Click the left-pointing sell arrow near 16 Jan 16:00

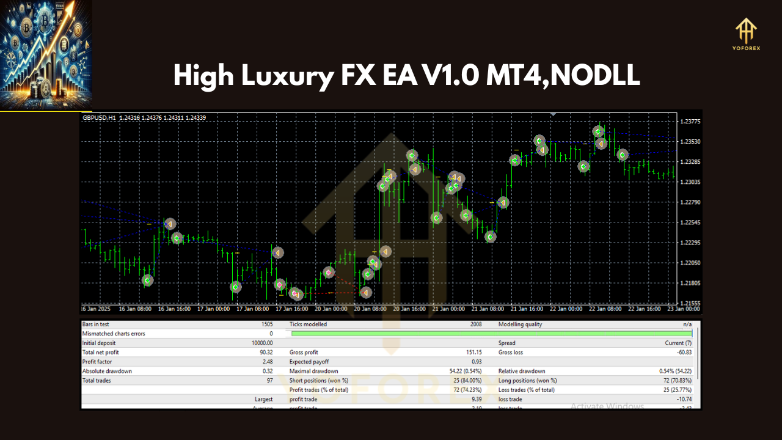(169, 224)
